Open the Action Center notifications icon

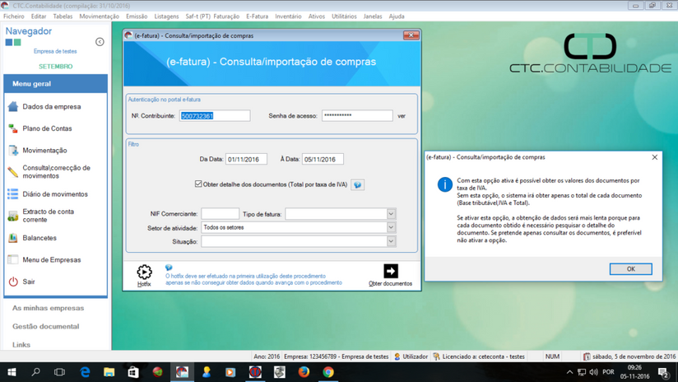pyautogui.click(x=664, y=372)
